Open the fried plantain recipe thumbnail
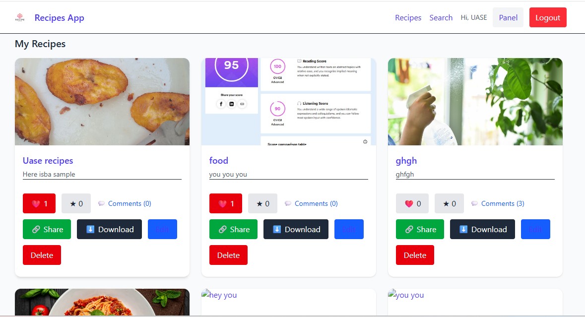585x317 pixels. pos(102,101)
